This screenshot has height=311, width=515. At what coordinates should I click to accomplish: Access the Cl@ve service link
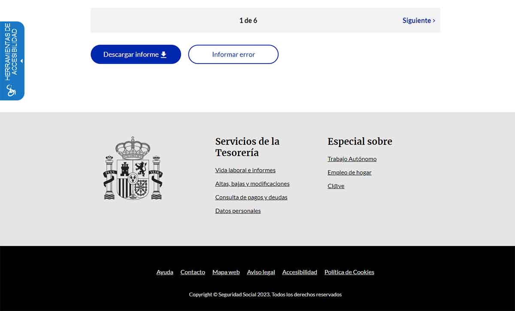point(336,186)
